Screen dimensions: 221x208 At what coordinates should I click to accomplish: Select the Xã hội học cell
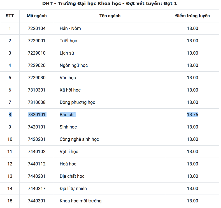70,90
